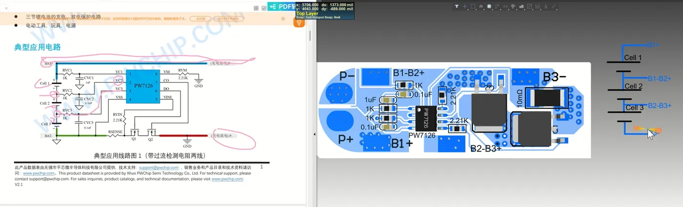Click the PW7126 silkscreen text below the IC
This screenshot has height=207, width=683.
[421, 135]
